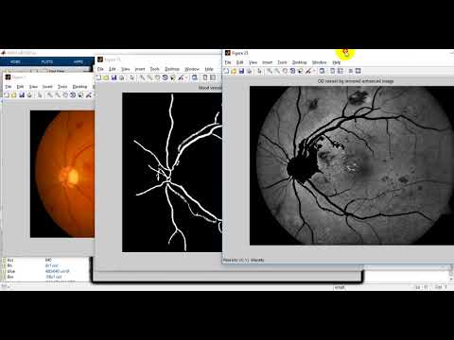This screenshot has width=454, height=340.
Task: Click the white vessel segmentation image
Action: click(172, 172)
